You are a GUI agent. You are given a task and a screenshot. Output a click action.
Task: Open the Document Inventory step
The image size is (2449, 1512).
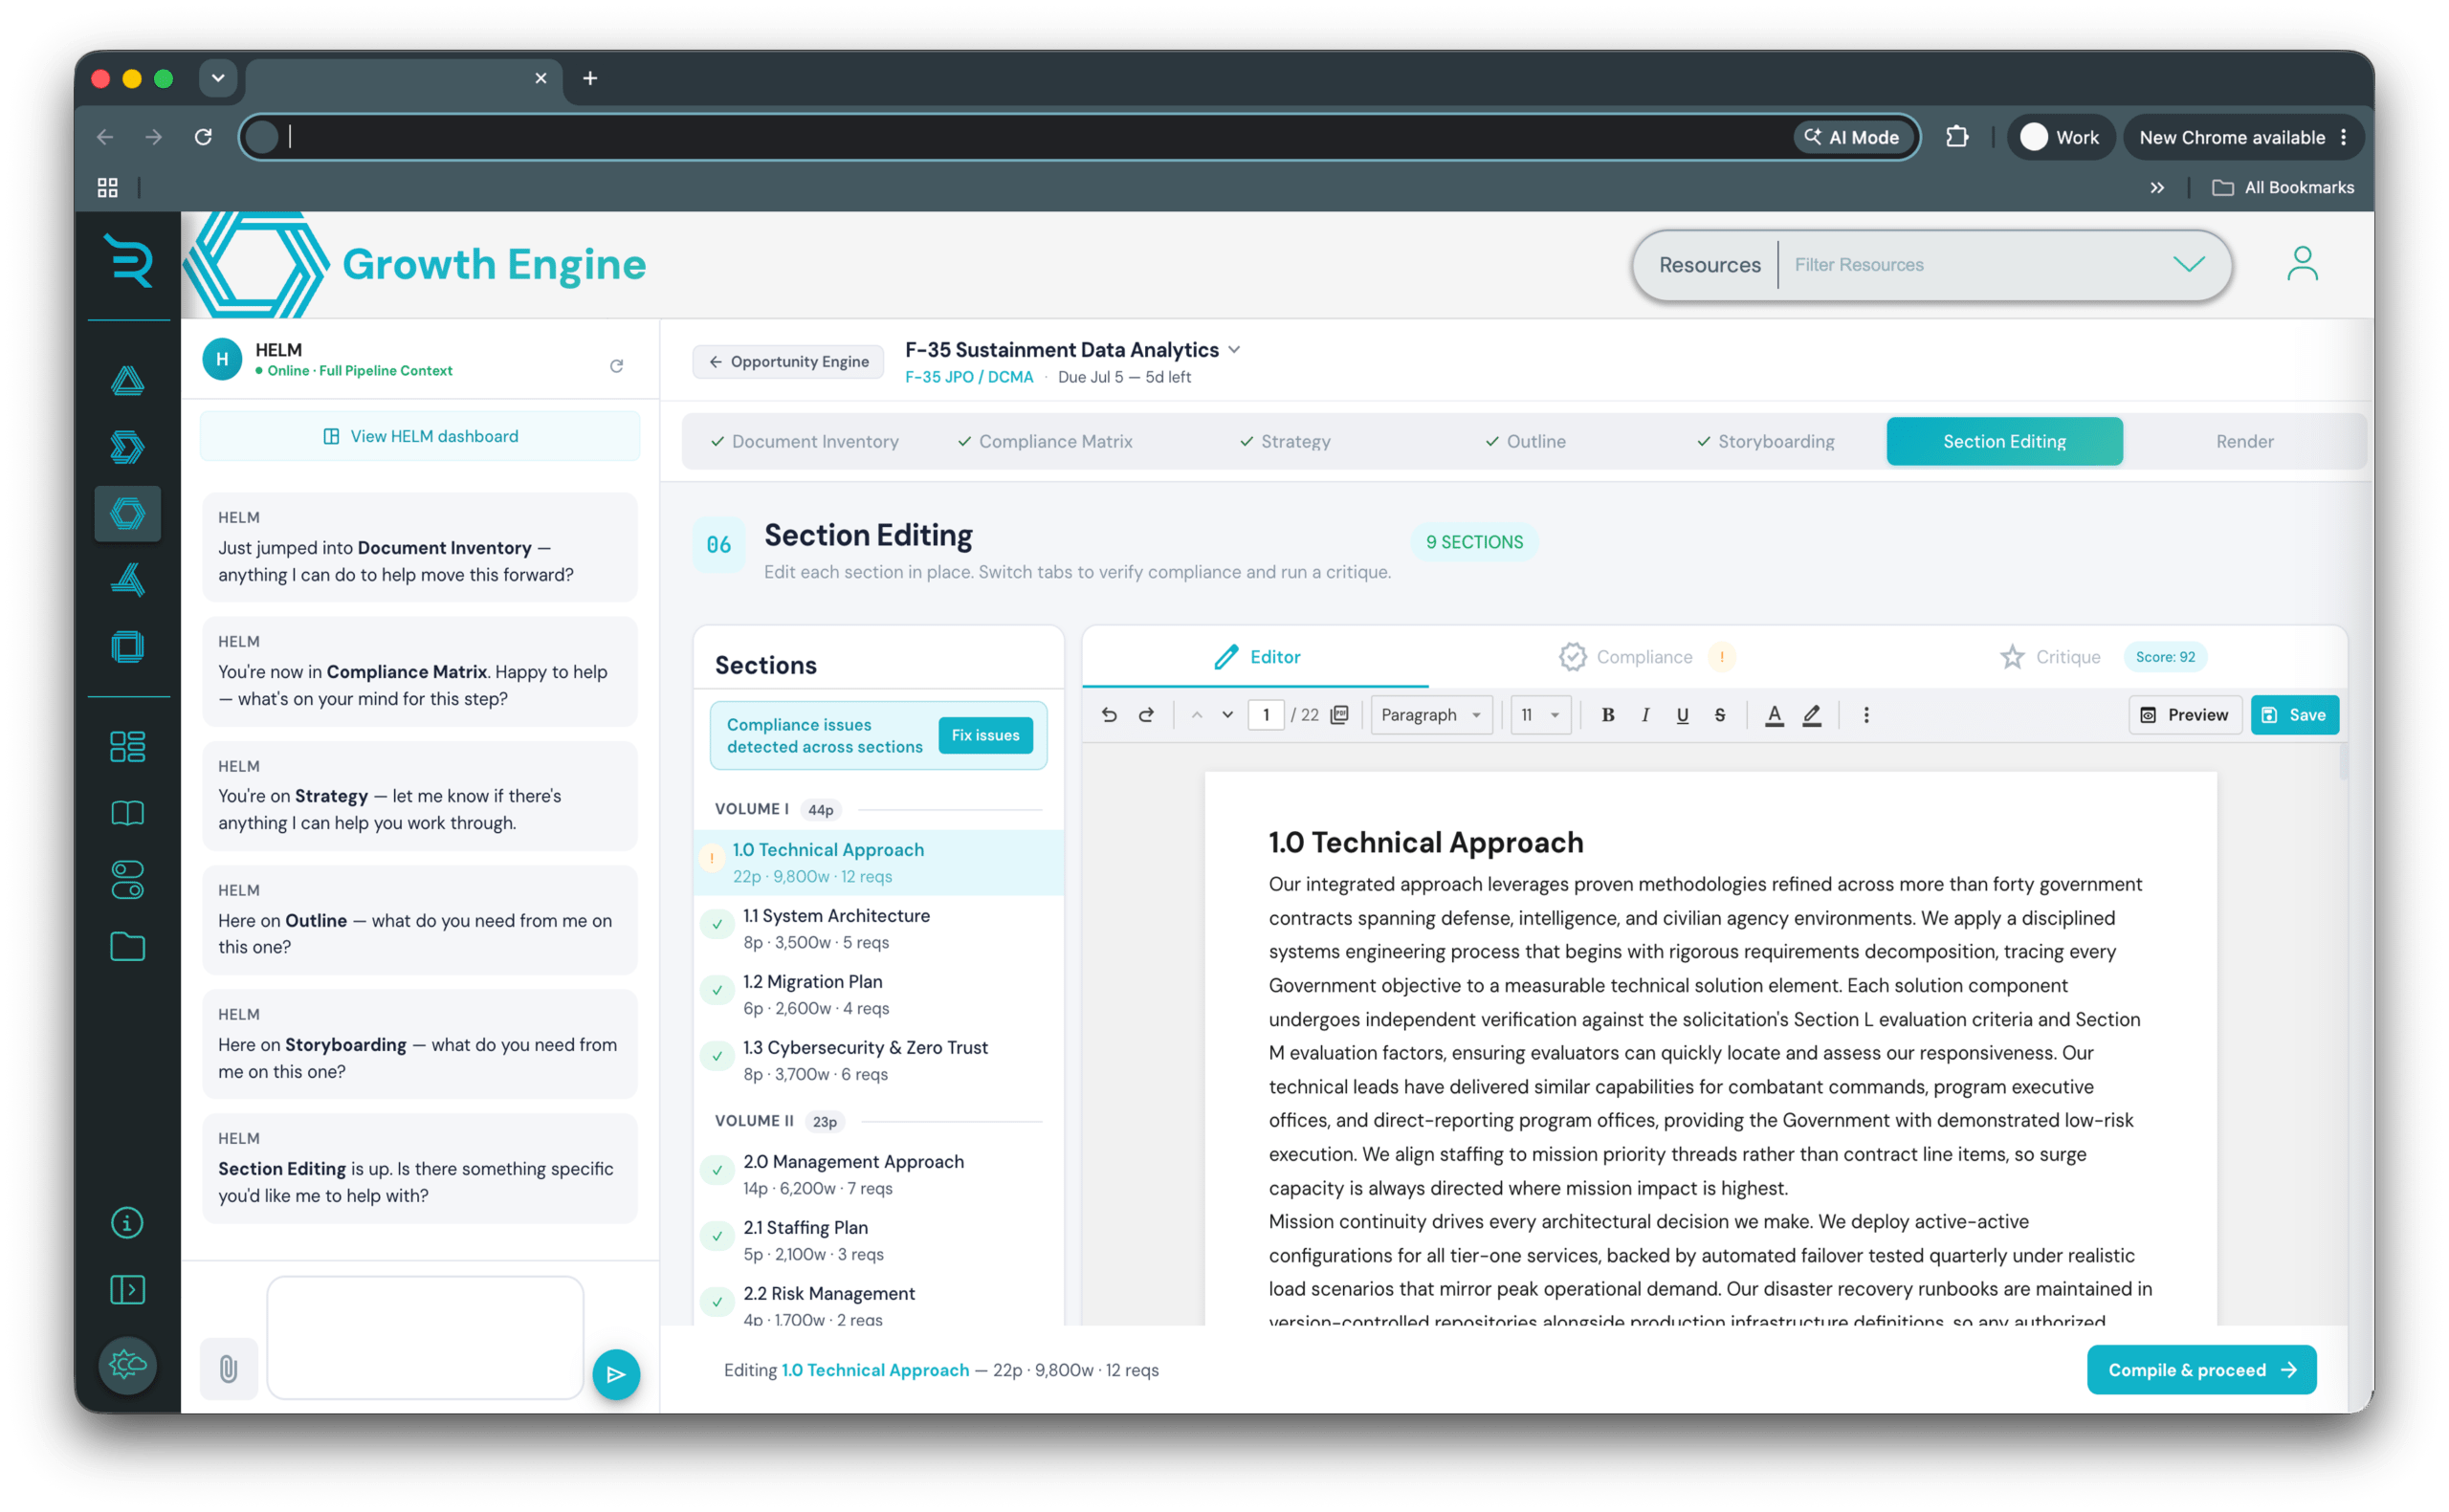805,441
